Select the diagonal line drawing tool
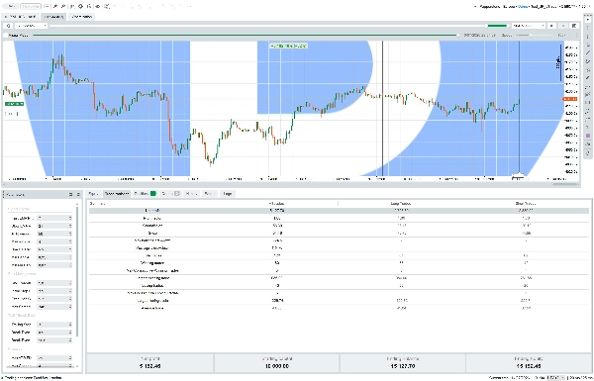The image size is (594, 381). tap(588, 52)
